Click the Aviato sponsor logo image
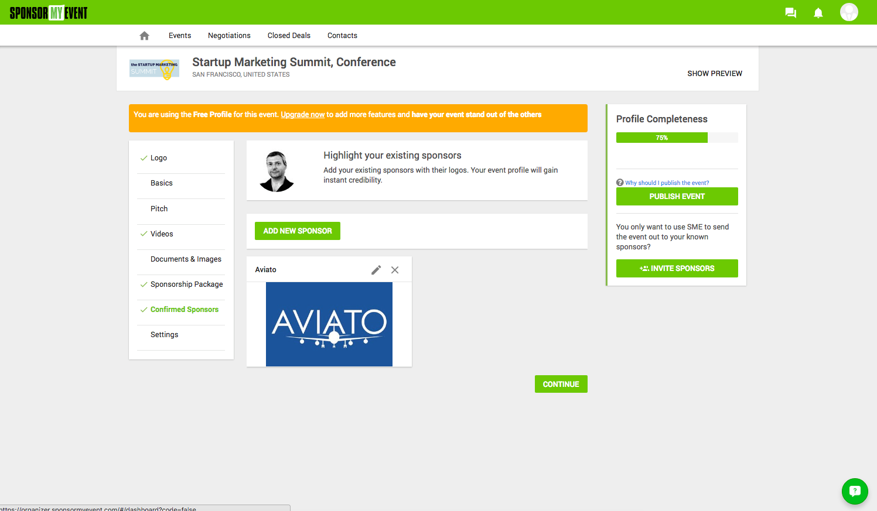Image resolution: width=877 pixels, height=511 pixels. [x=329, y=324]
